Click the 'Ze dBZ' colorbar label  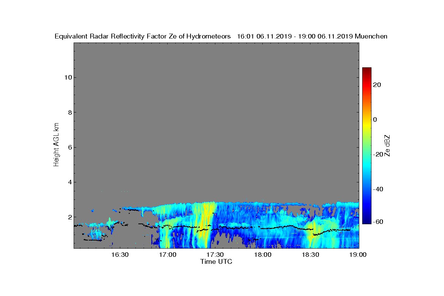388,145
